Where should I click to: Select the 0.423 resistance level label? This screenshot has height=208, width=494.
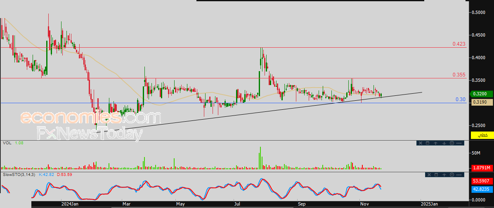pos(459,44)
